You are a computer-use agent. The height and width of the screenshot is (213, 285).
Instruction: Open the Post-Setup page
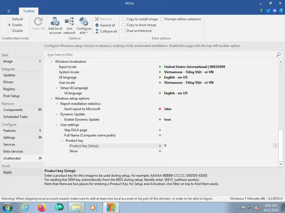tap(22, 96)
